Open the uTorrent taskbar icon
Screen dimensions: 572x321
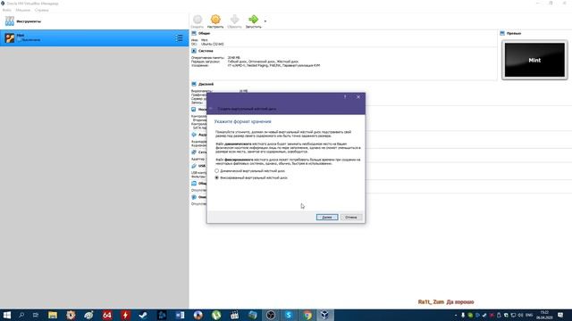pyautogui.click(x=216, y=315)
